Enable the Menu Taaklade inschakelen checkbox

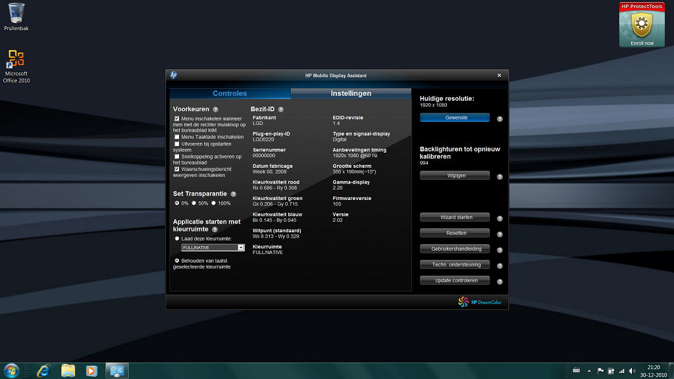point(176,137)
